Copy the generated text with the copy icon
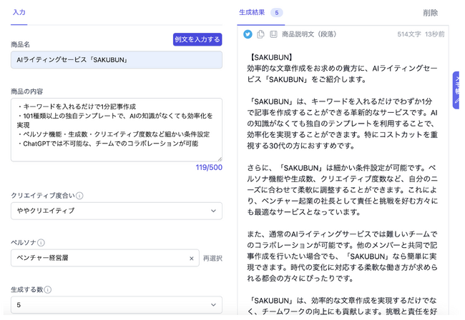The height and width of the screenshot is (320, 465). [260, 34]
